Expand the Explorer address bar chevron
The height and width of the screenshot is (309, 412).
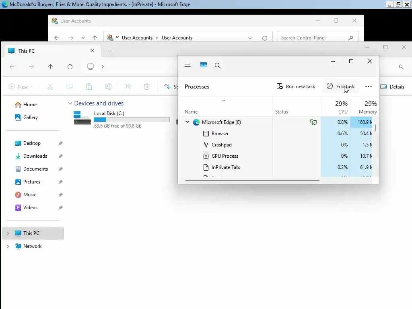[x=103, y=67]
